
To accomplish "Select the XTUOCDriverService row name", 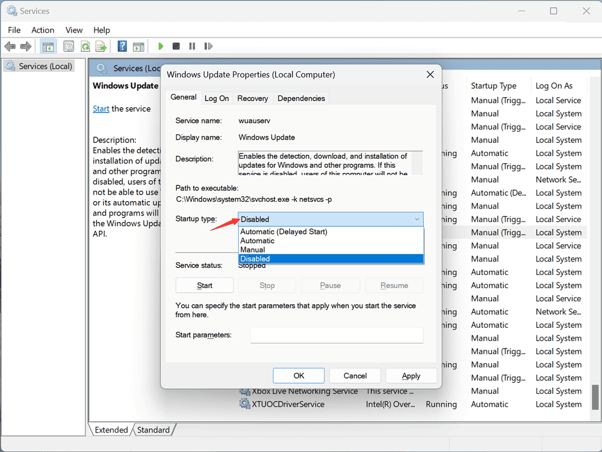I will (x=288, y=404).
